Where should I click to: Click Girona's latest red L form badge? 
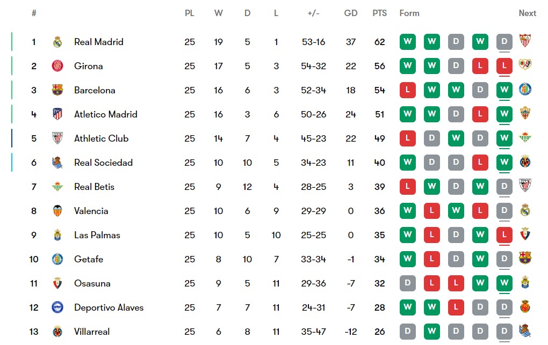(x=504, y=65)
